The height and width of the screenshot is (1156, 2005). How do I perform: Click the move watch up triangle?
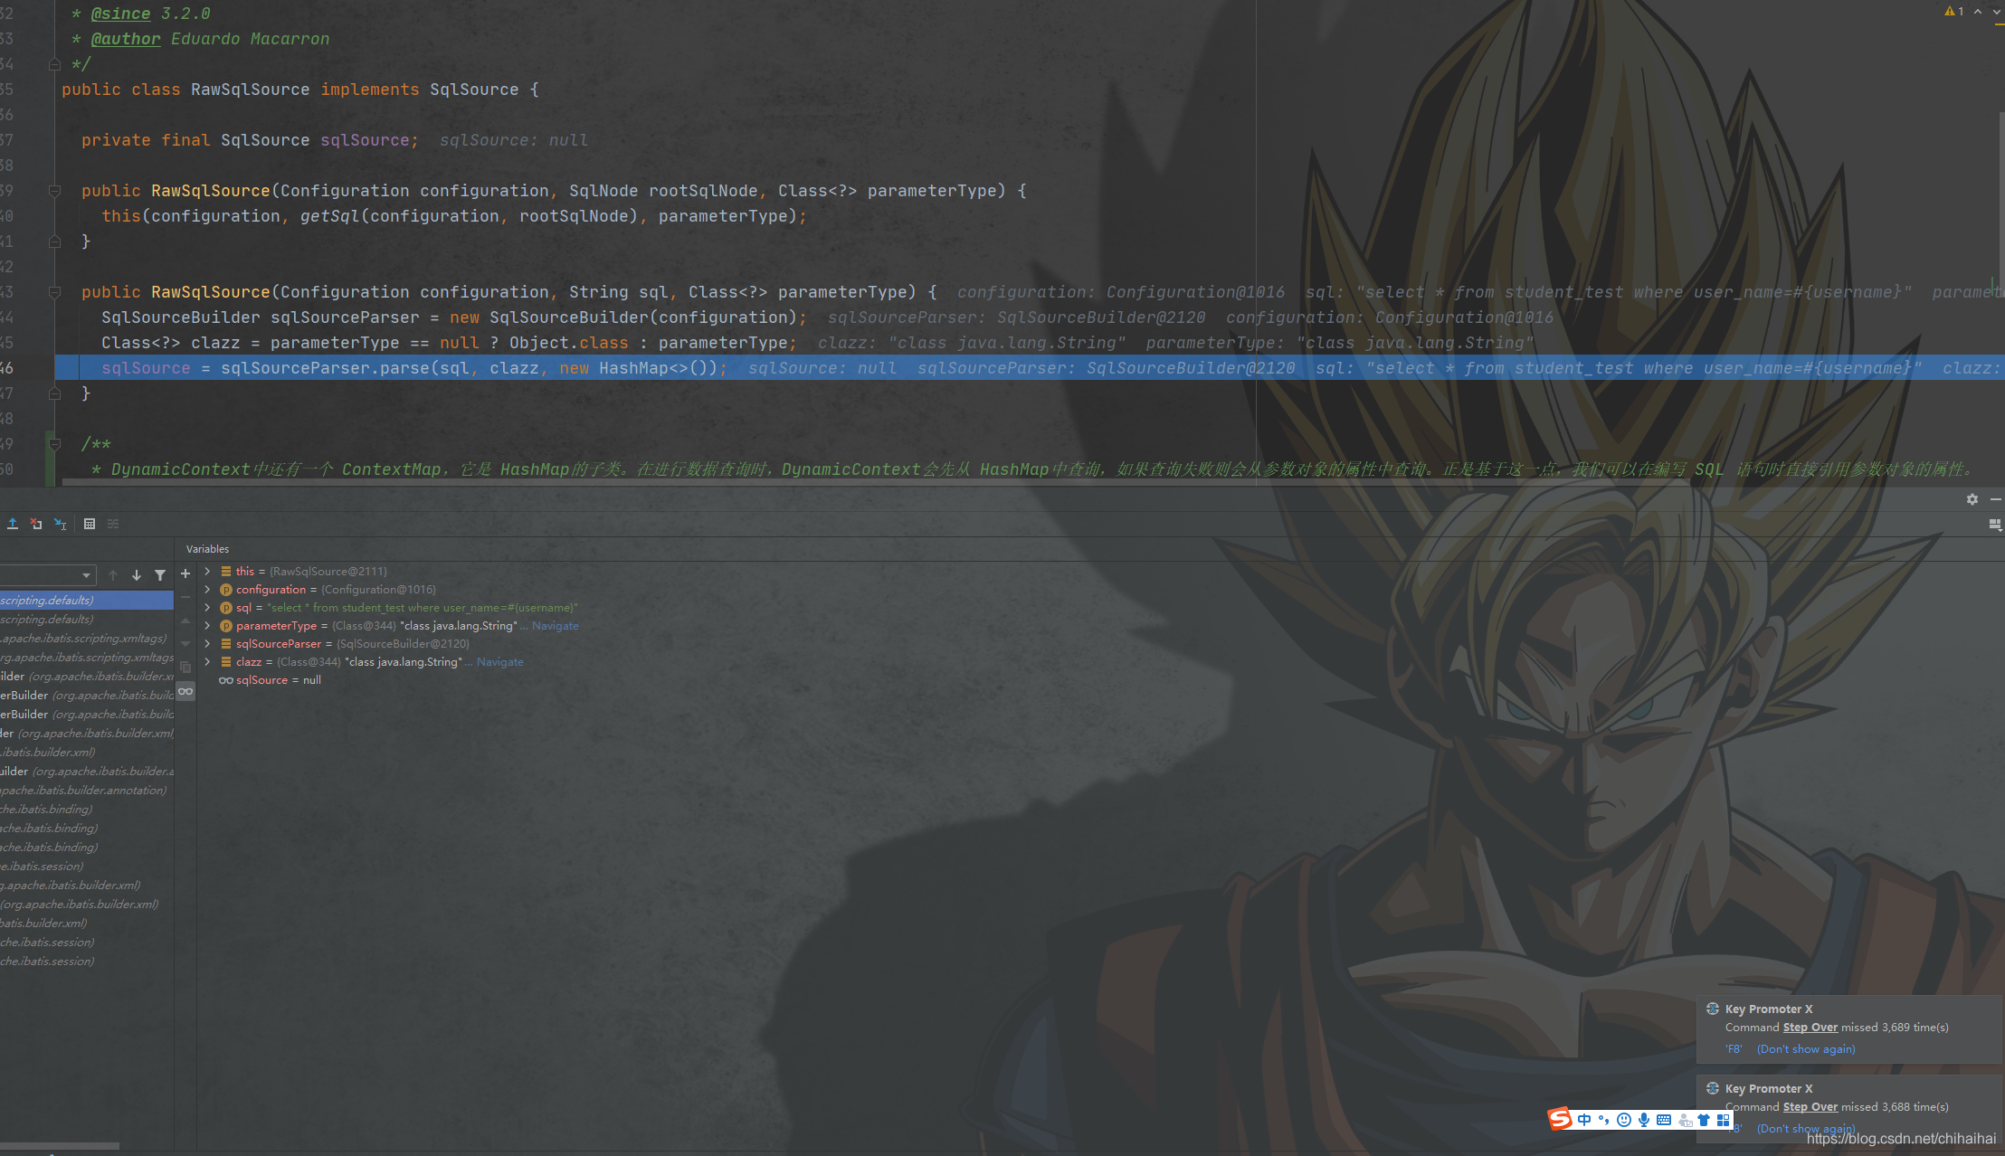[185, 621]
